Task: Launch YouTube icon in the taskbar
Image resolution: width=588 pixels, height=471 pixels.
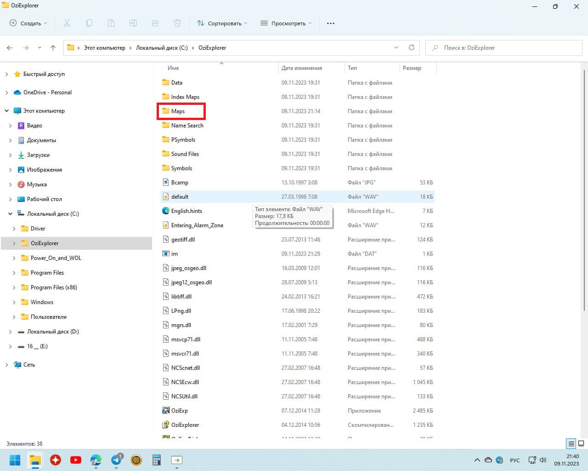Action: pos(76,460)
